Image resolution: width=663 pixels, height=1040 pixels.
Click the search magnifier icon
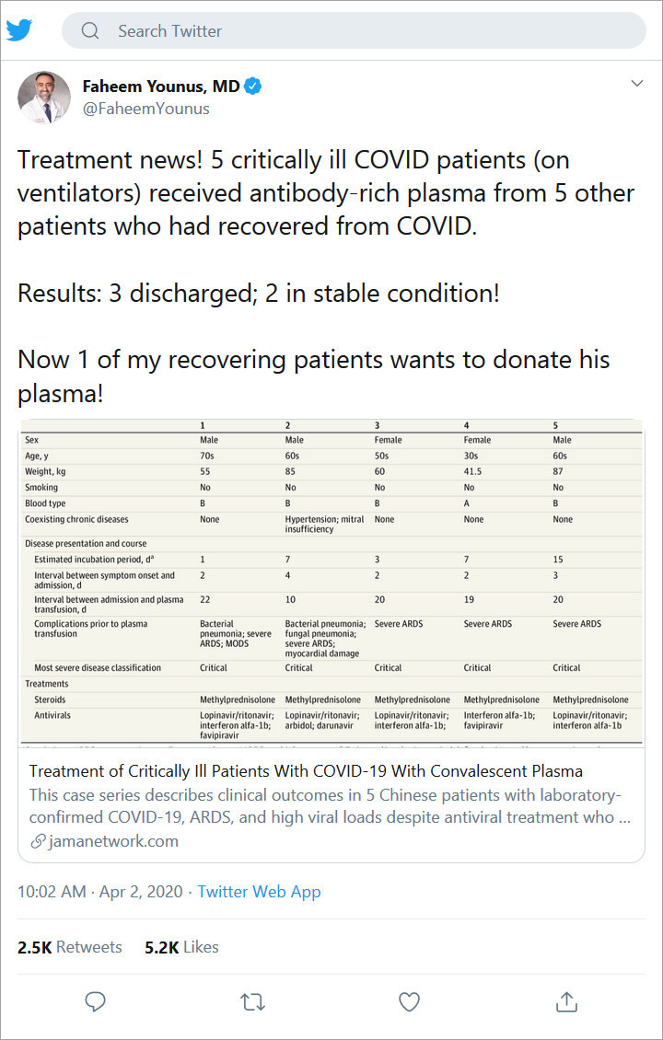pos(90,30)
